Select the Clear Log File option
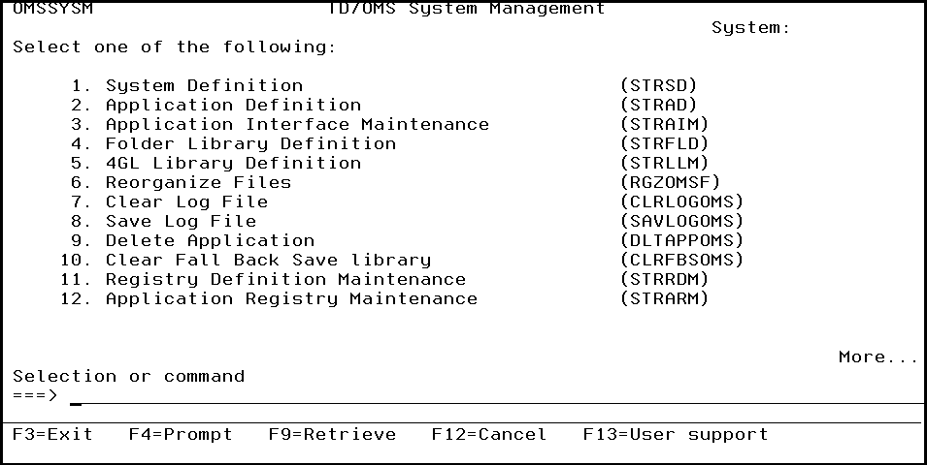The width and height of the screenshot is (927, 465). coord(186,201)
